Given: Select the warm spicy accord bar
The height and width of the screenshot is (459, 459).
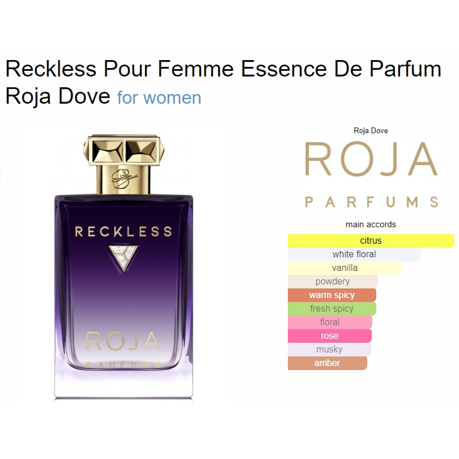Looking at the screenshot, I should tap(332, 295).
